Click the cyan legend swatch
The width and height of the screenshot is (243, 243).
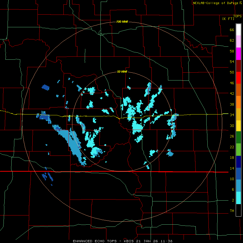click(238, 198)
